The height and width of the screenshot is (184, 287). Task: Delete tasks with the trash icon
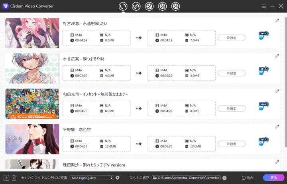click(14, 178)
